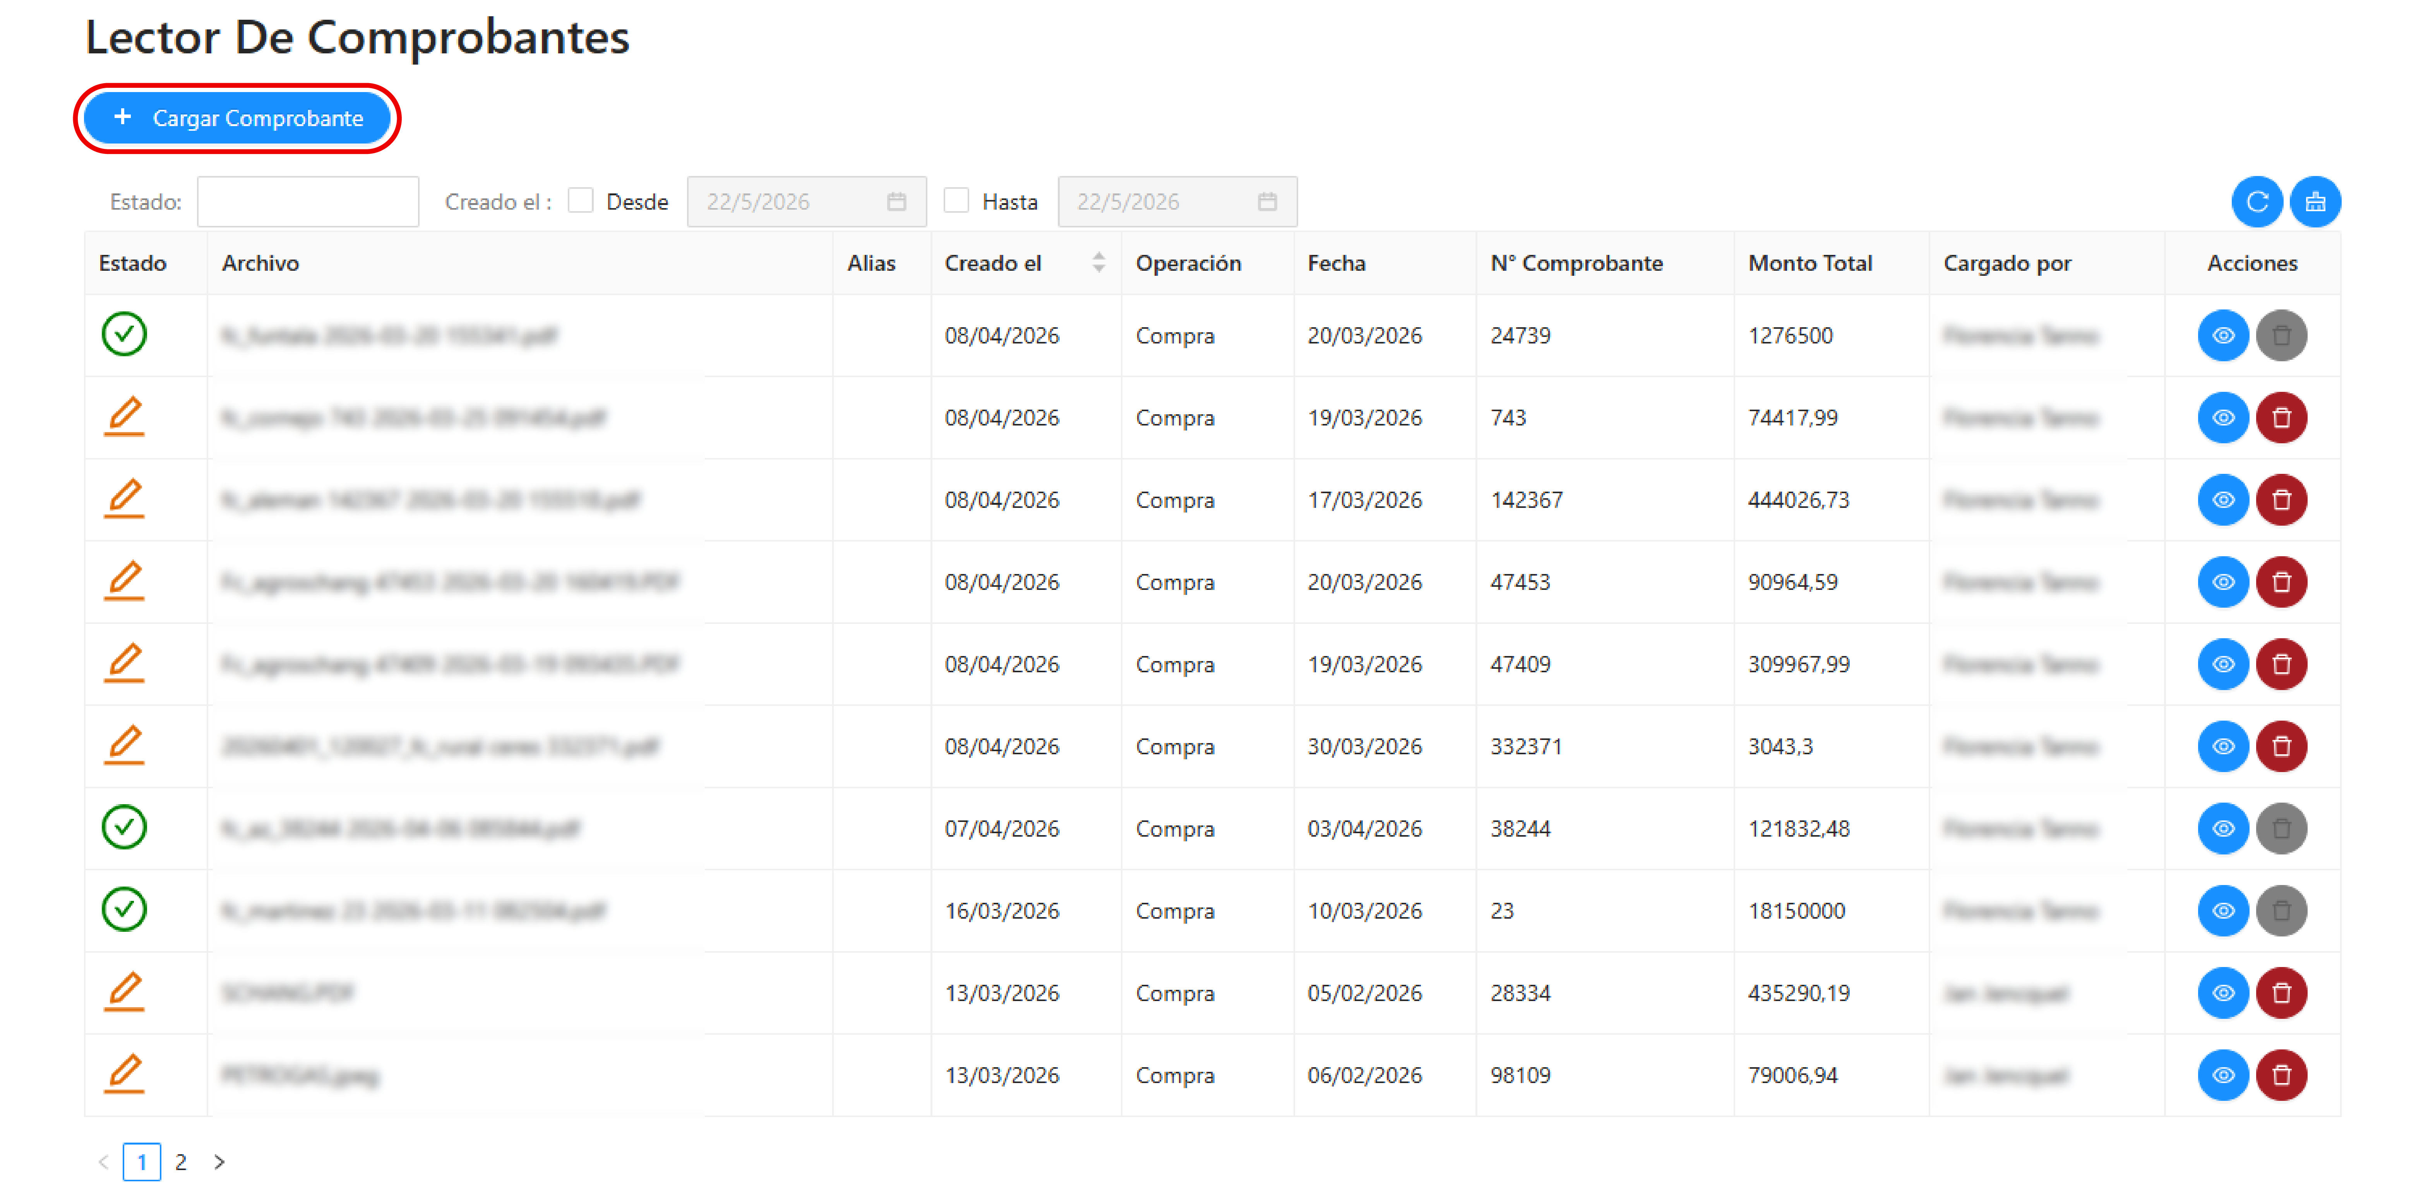Click pencil edit status of comprobante 47453
The image size is (2416, 1196).
[124, 581]
